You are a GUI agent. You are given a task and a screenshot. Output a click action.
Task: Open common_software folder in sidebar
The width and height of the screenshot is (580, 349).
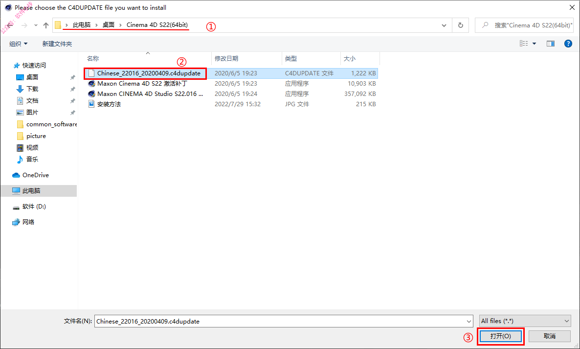[x=51, y=124]
